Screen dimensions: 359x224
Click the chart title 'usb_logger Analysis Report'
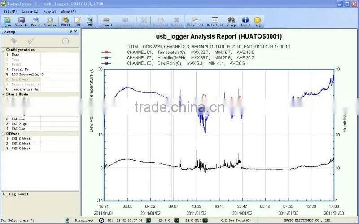tap(219, 36)
